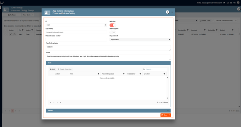Screen dimensions: 241x127
Task: Click the AppSetting Value column header
Action: point(108,74)
